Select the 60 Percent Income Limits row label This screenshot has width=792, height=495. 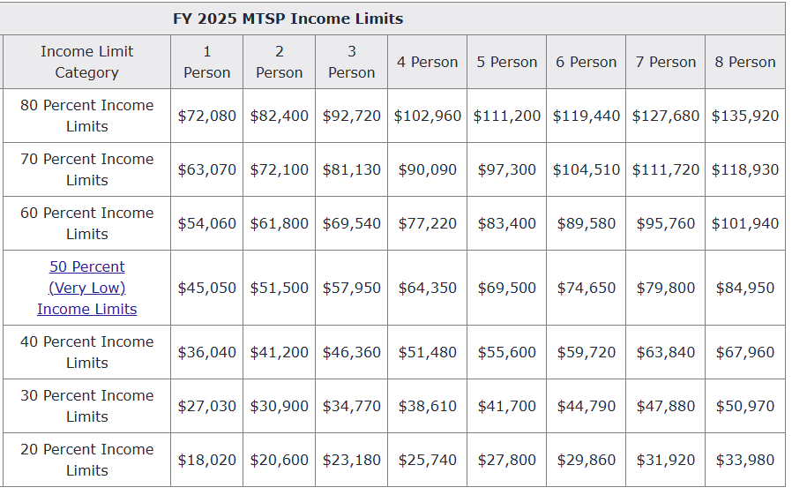[86, 223]
